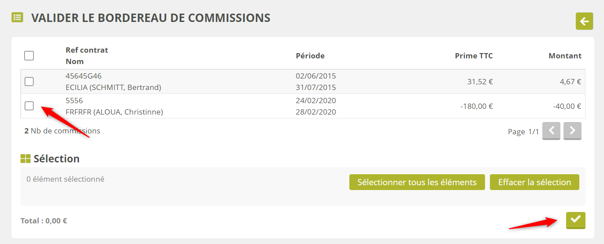604x244 pixels.
Task: Click the grid icon next to Sélection
Action: click(26, 159)
